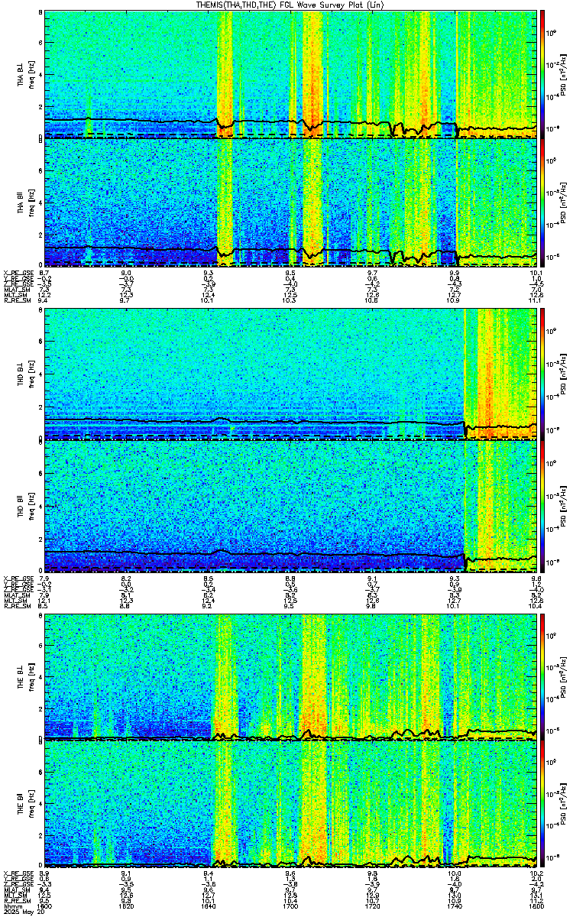
Task: Click the 1700 time tick label
Action: coord(290,906)
